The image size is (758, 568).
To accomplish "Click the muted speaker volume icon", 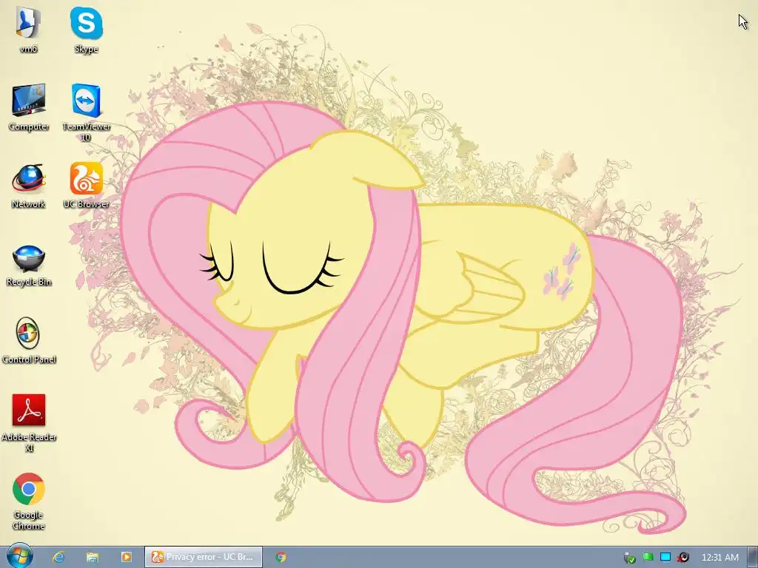I will coord(683,558).
